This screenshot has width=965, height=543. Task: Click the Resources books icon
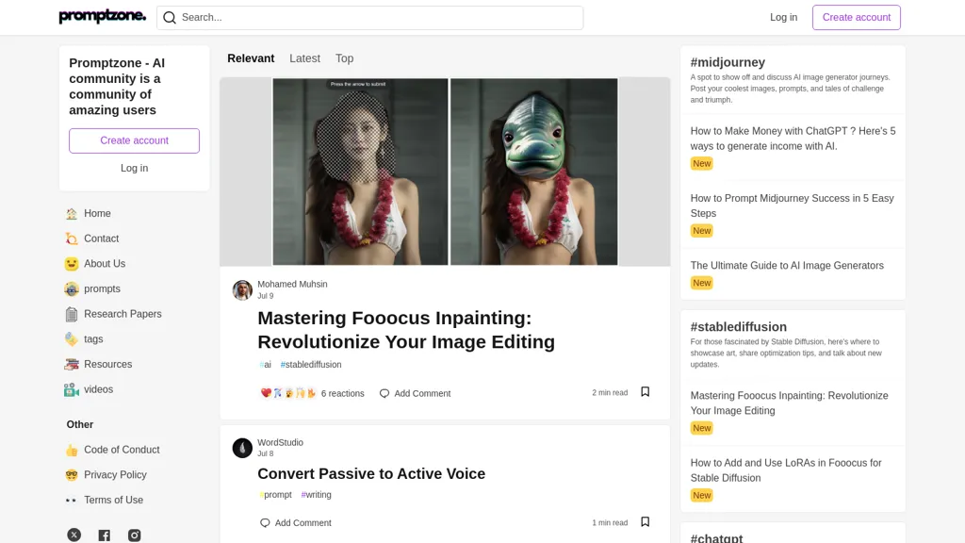pyautogui.click(x=72, y=365)
